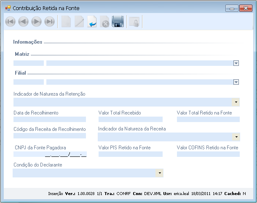Click the date 18/03/2011 in status bar
257x203 pixels.
201,194
